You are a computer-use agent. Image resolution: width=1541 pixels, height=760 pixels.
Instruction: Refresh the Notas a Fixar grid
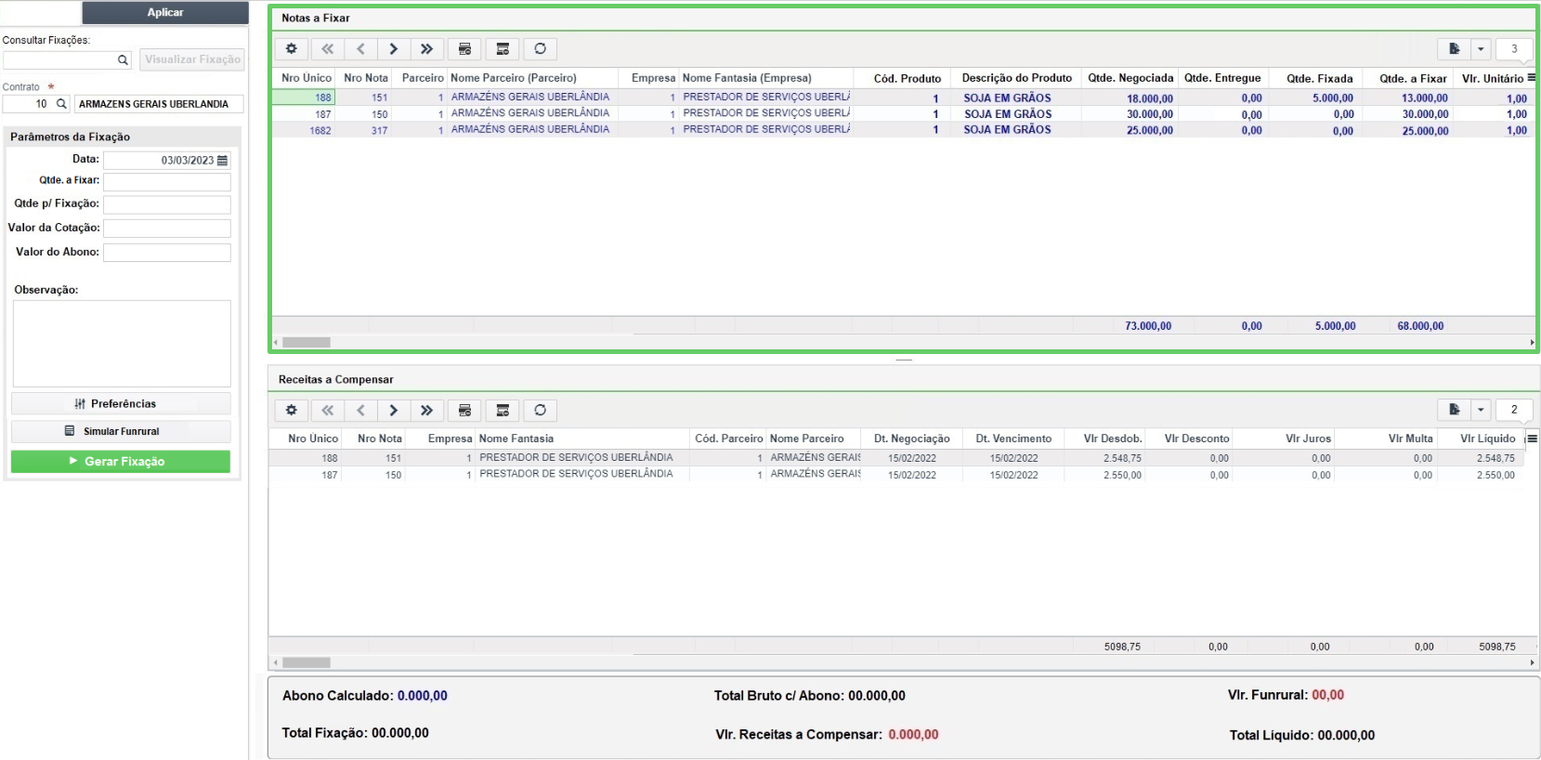540,49
